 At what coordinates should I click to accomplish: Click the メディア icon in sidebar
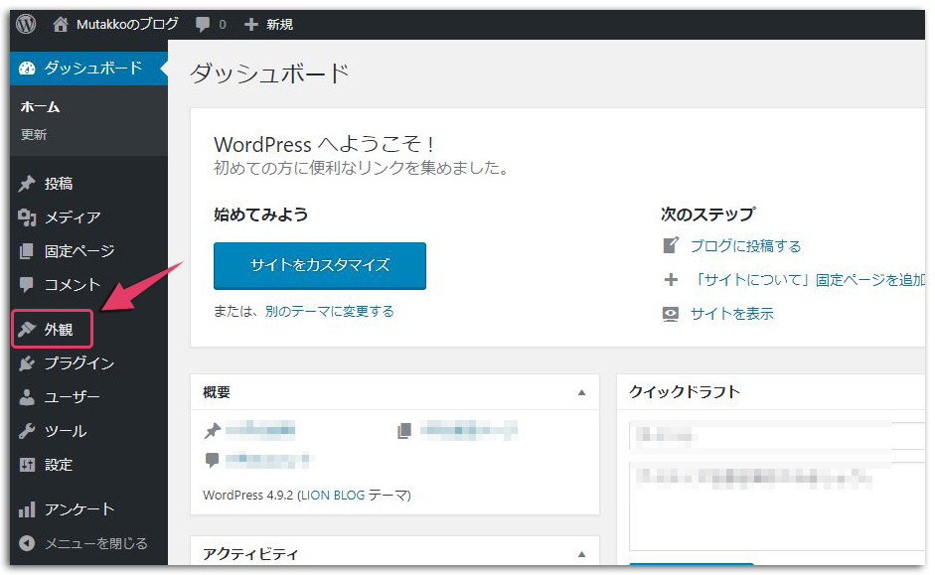(x=27, y=217)
